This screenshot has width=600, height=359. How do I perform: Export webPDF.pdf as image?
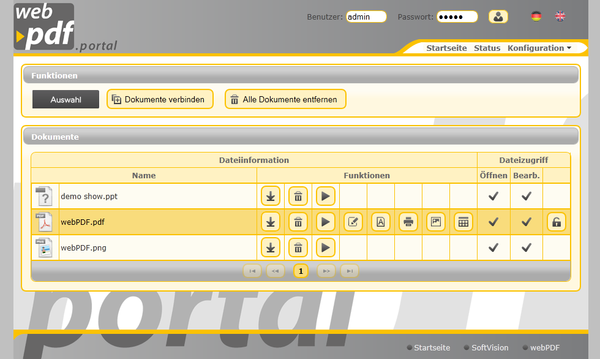click(x=436, y=222)
